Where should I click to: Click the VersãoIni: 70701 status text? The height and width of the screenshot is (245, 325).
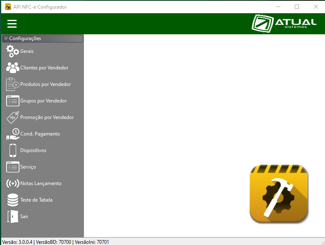pyautogui.click(x=92, y=242)
